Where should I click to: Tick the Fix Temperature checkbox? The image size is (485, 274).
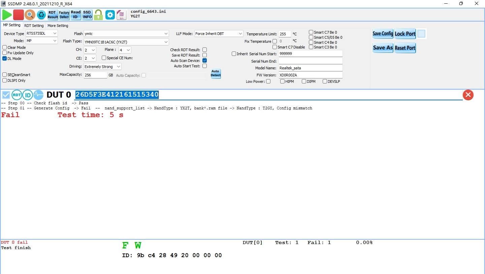point(274,41)
